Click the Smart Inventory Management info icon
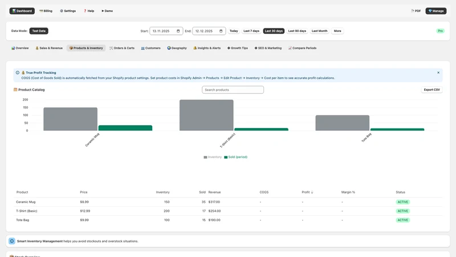 (12, 241)
